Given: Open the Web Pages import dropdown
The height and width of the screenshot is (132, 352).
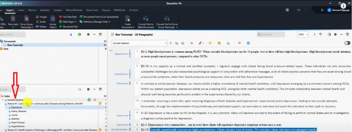Looking at the screenshot, I should pyautogui.click(x=68, y=22).
